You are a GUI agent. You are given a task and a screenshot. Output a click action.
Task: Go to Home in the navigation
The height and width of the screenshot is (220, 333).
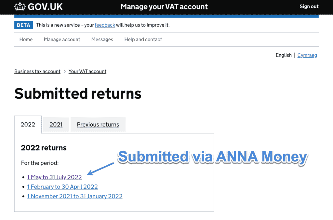(26, 39)
